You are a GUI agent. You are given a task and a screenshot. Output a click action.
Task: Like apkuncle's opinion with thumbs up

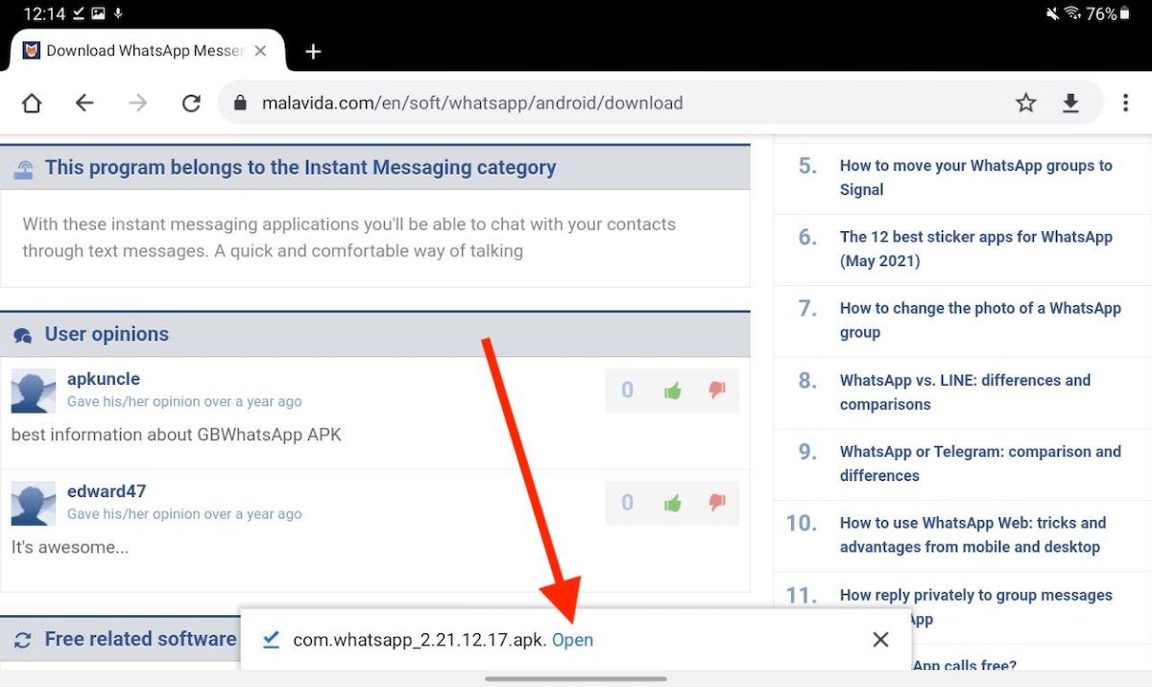(x=672, y=391)
